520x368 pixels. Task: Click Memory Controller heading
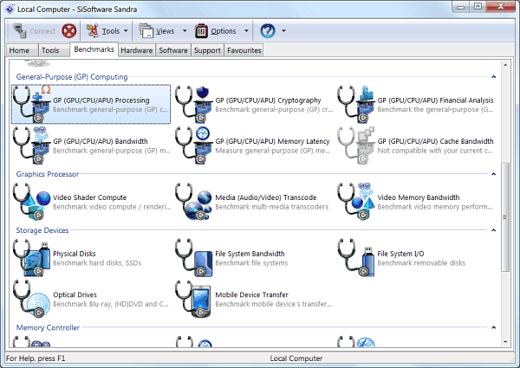coord(48,327)
